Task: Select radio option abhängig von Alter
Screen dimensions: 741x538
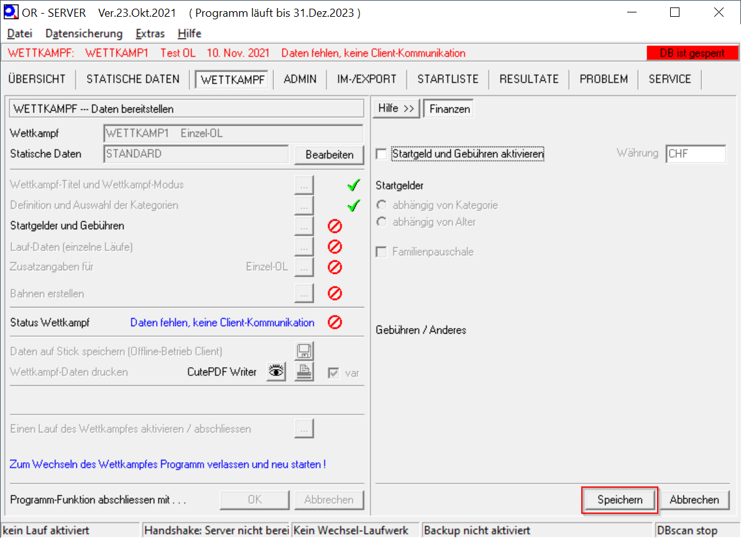Action: pos(382,222)
